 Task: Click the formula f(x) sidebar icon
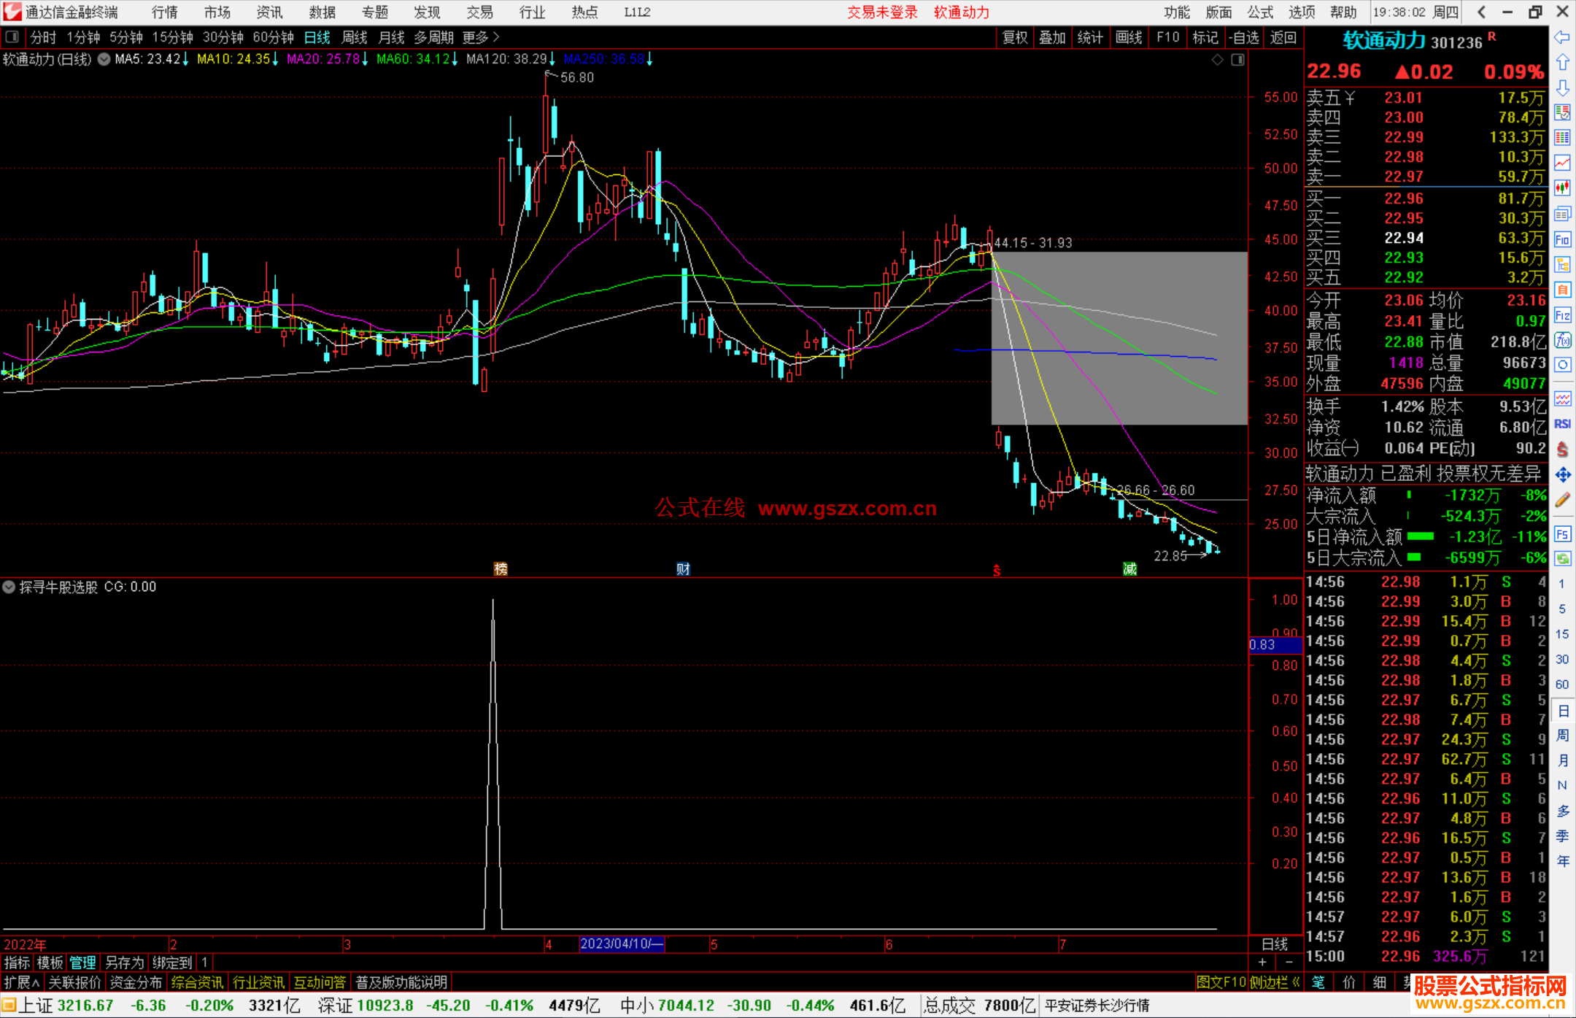tap(1562, 340)
